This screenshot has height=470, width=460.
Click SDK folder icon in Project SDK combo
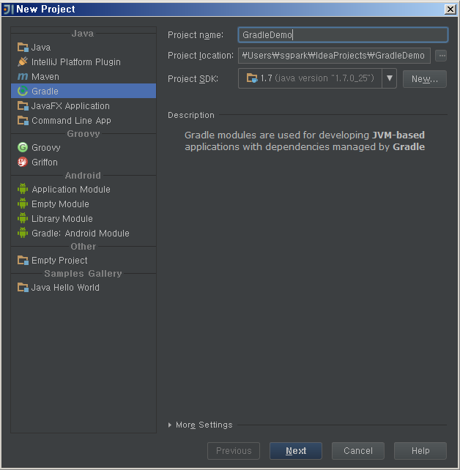pos(252,78)
